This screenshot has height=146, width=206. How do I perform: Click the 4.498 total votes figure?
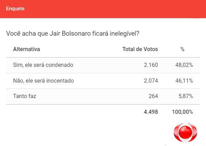tap(150, 112)
